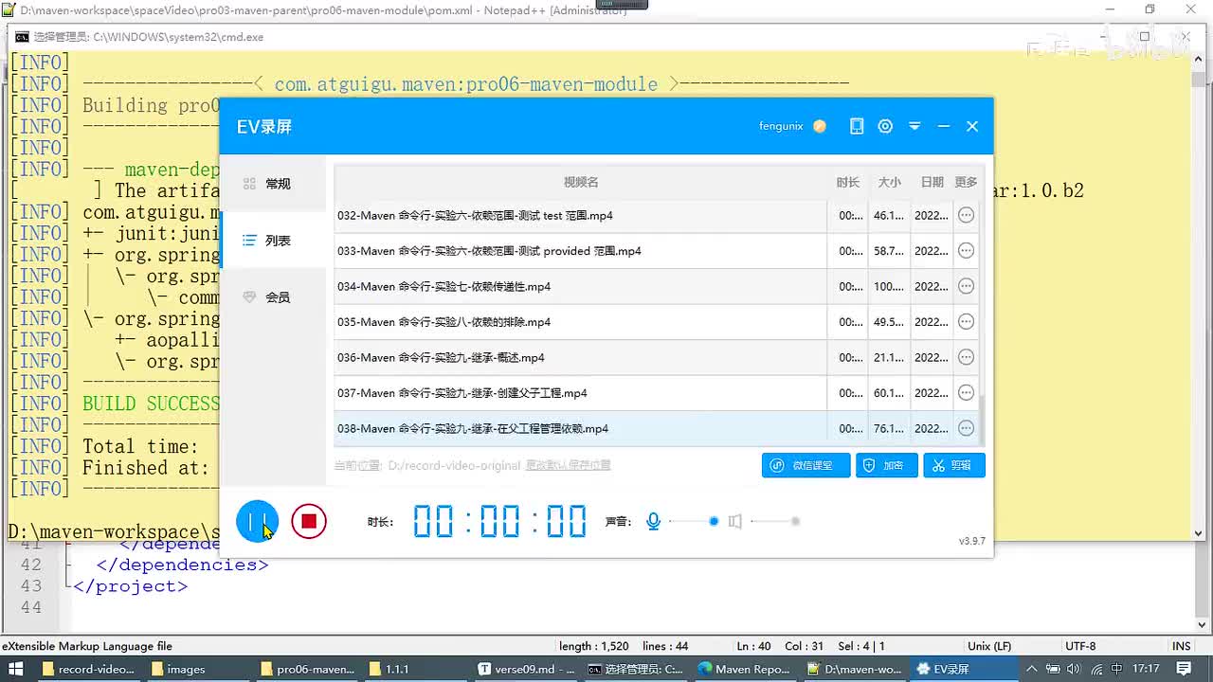Image resolution: width=1213 pixels, height=682 pixels.
Task: Stop recording with the red stop button
Action: tap(309, 521)
